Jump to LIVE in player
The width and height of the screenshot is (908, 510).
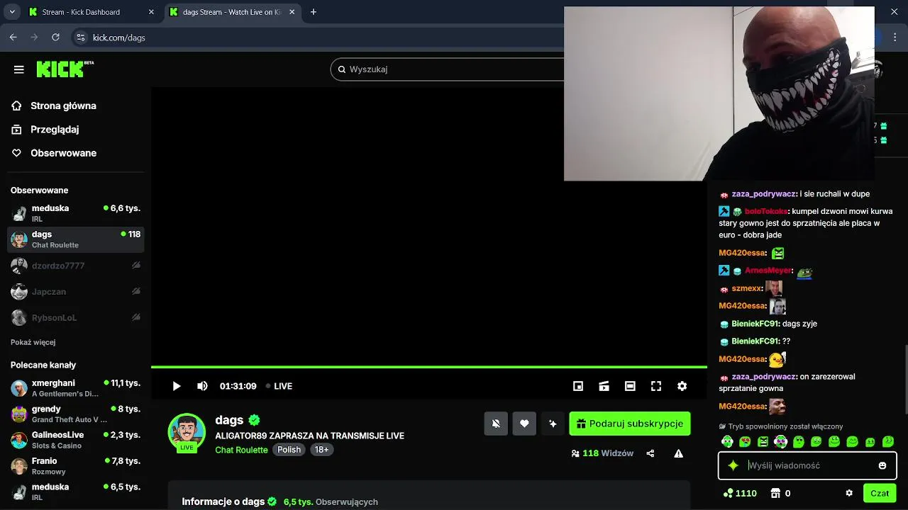[x=279, y=386]
